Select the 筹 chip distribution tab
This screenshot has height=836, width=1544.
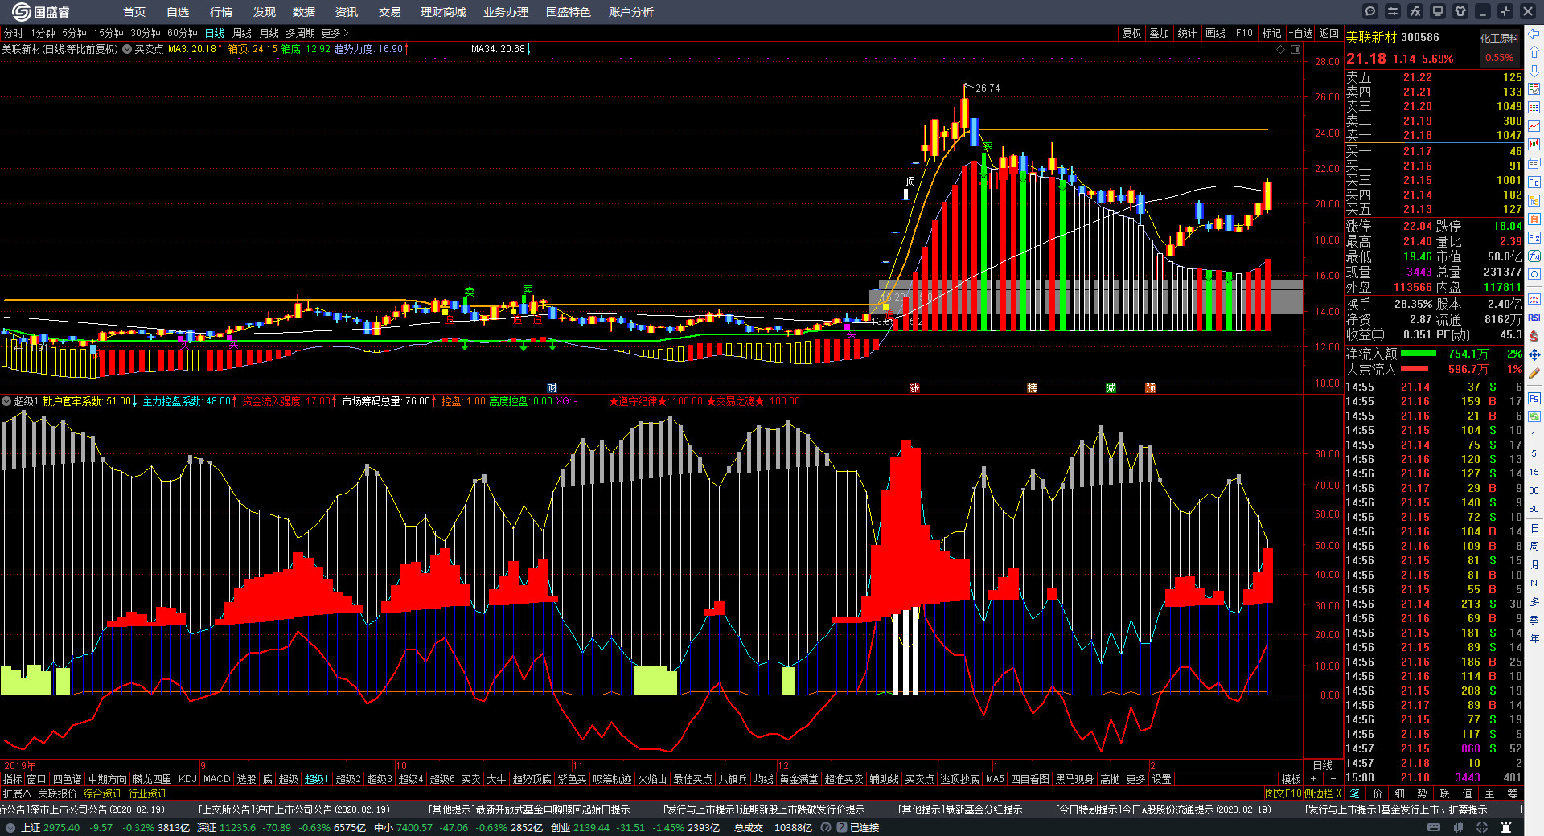[1512, 793]
